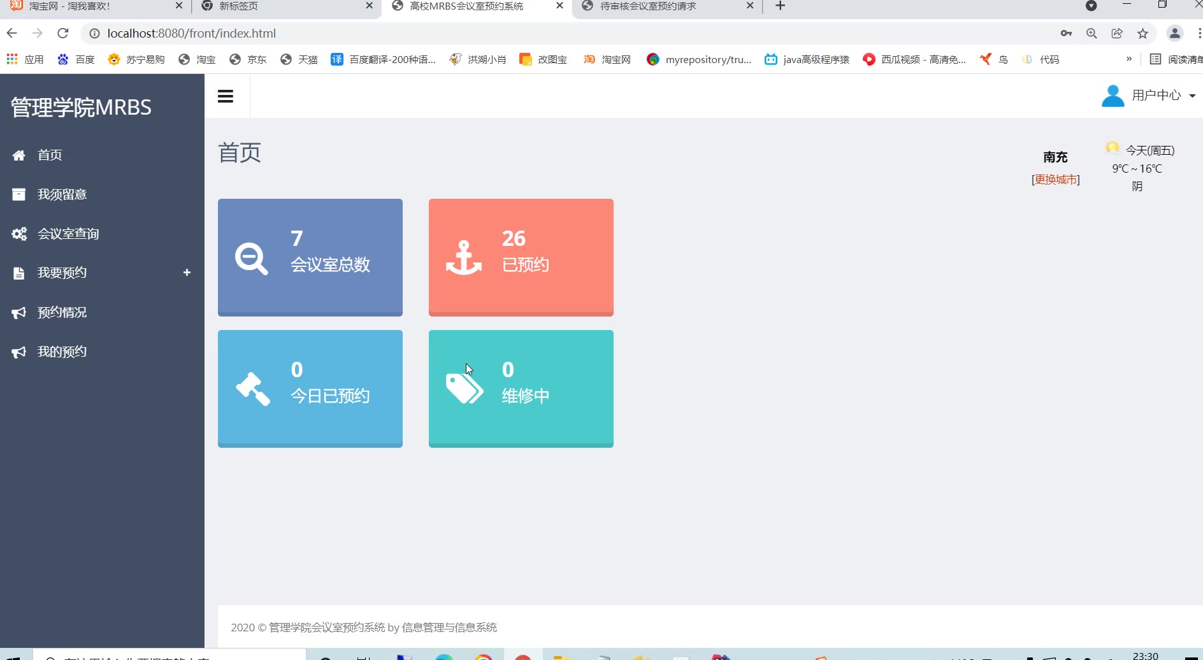Click the megaphone icon beside 预约情况

point(19,313)
